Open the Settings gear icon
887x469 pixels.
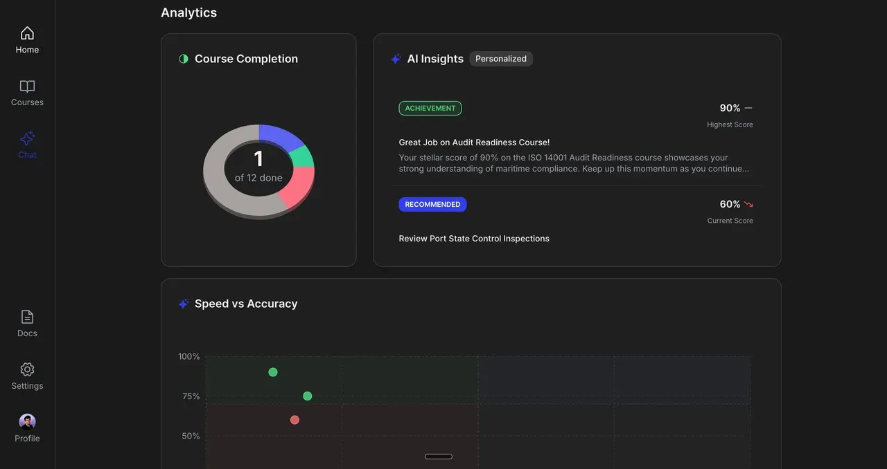(x=27, y=369)
